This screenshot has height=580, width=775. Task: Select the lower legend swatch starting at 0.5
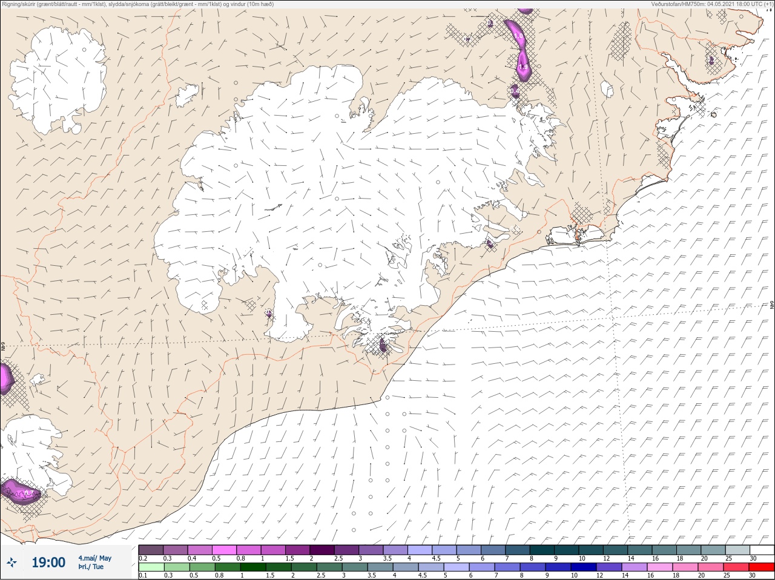202,567
